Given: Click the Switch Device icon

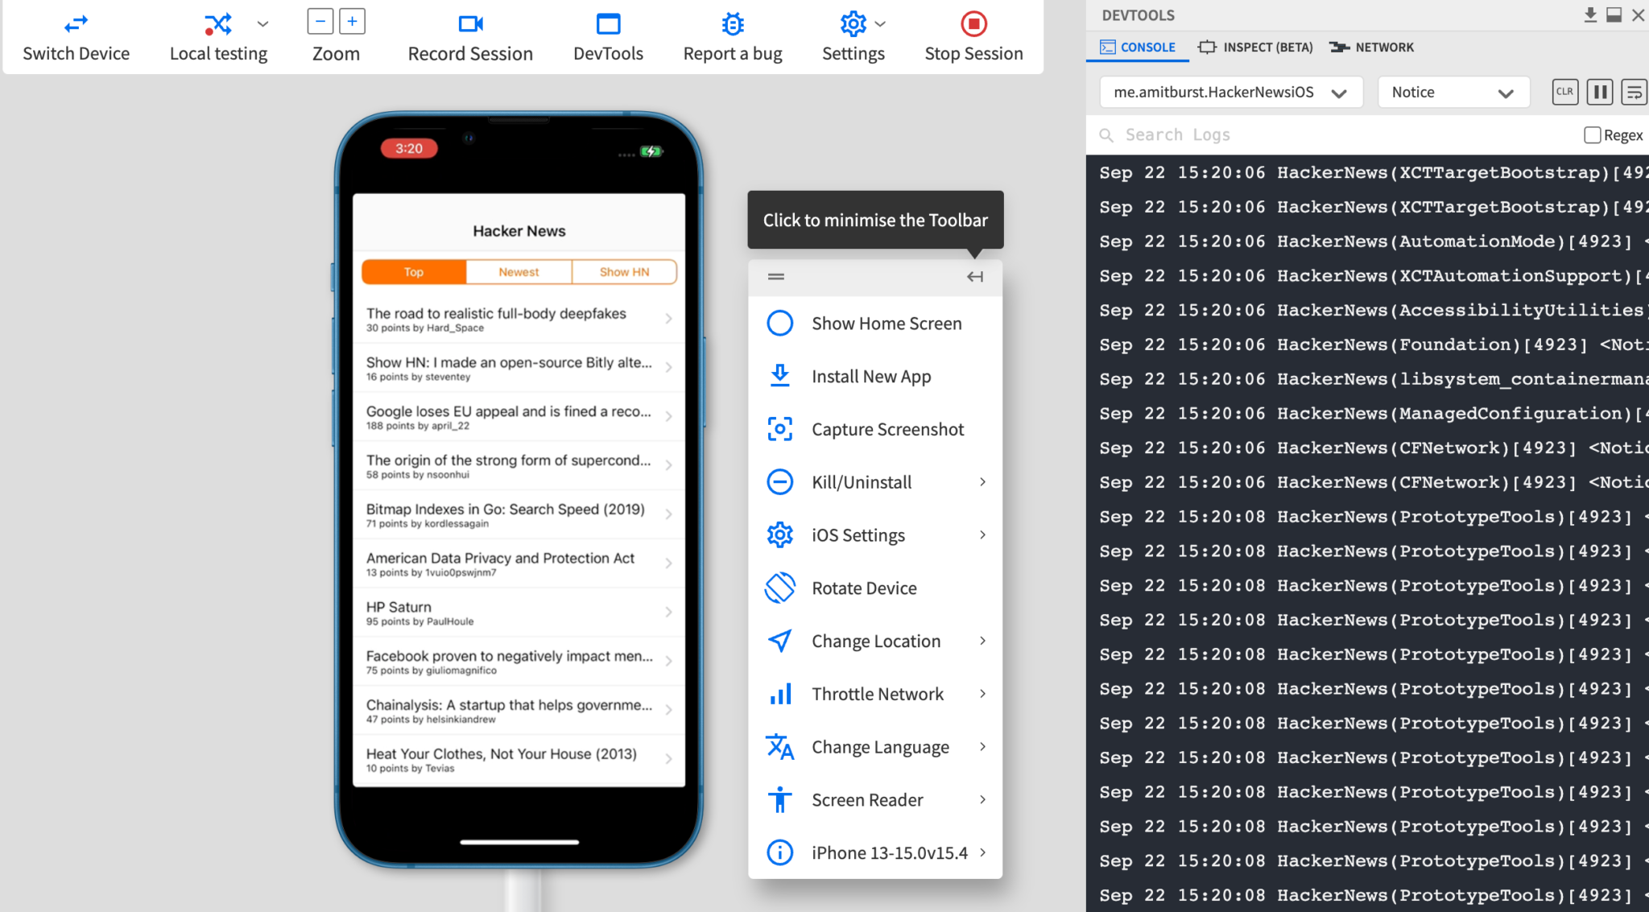Looking at the screenshot, I should [76, 23].
